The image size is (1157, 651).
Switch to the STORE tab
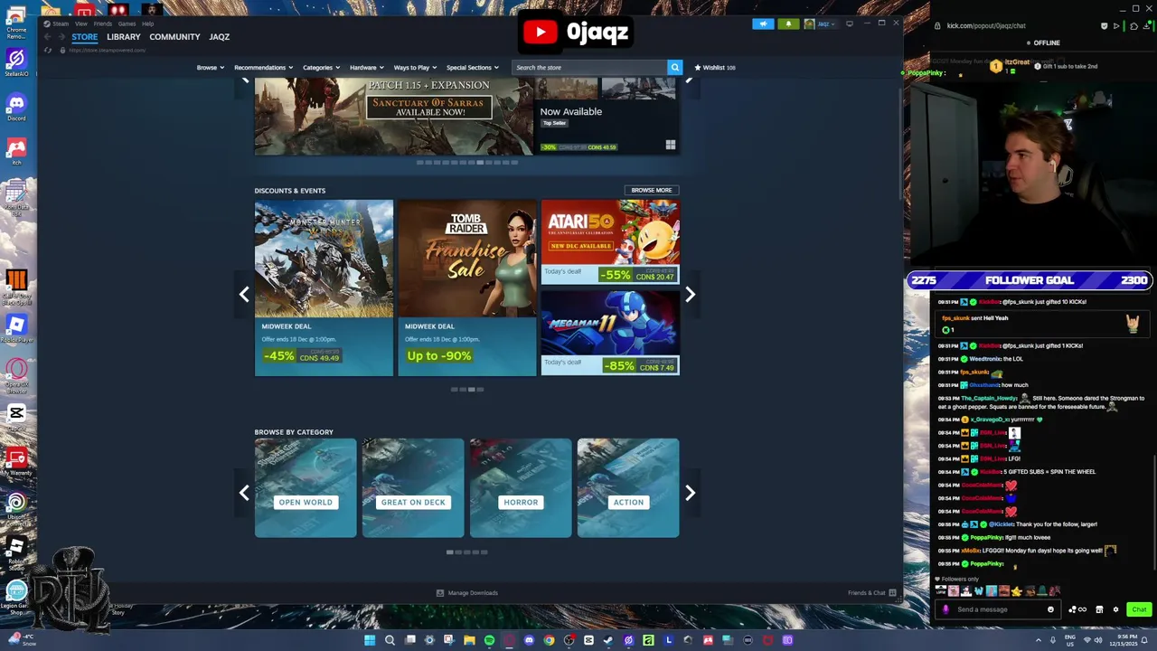click(x=85, y=37)
